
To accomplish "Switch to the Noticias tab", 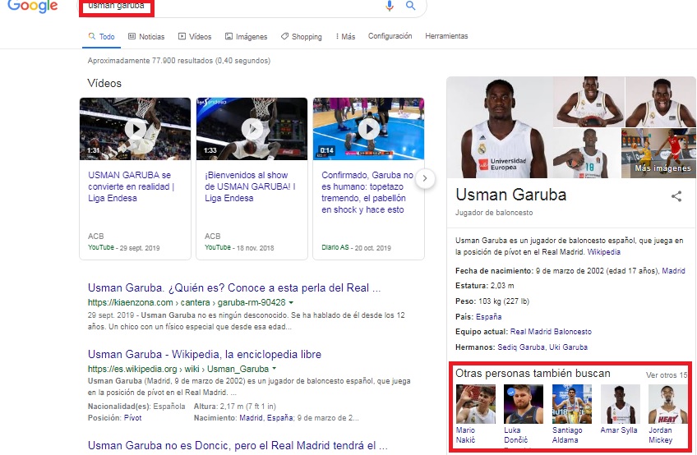I will 146,36.
